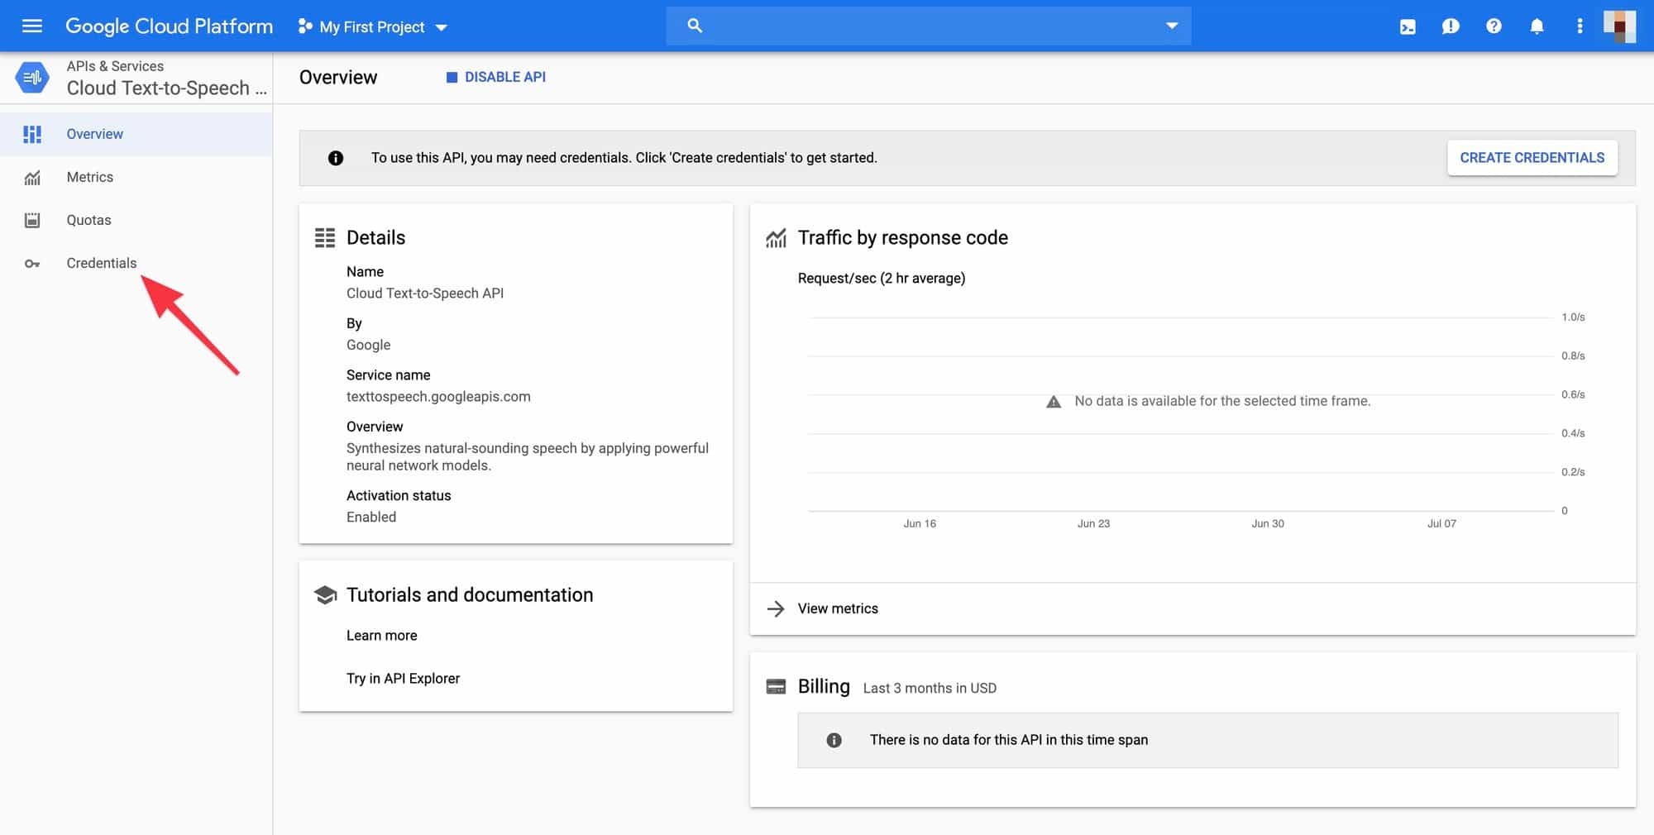Click the Overview dashboard icon
1654x835 pixels.
pyautogui.click(x=32, y=134)
